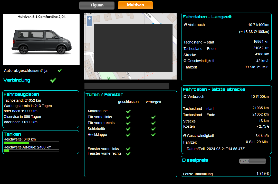Click the Verbindung green checkmark
278x184 pixels.
coord(53,80)
